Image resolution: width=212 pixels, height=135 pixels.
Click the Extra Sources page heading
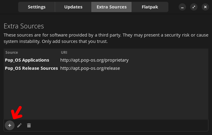point(24,26)
